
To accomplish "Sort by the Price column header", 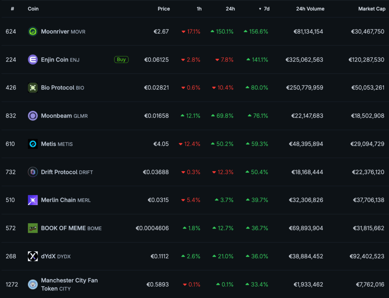I will coord(164,9).
